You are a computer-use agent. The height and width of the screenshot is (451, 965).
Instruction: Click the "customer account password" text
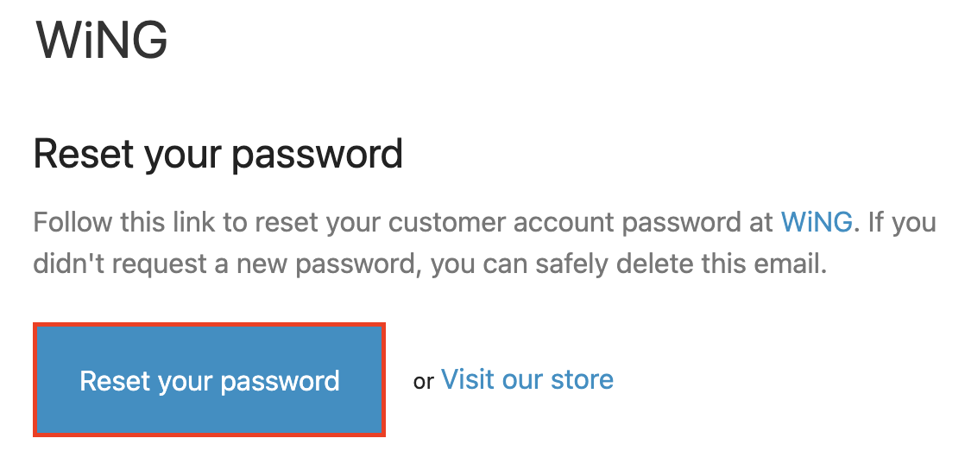(x=552, y=222)
